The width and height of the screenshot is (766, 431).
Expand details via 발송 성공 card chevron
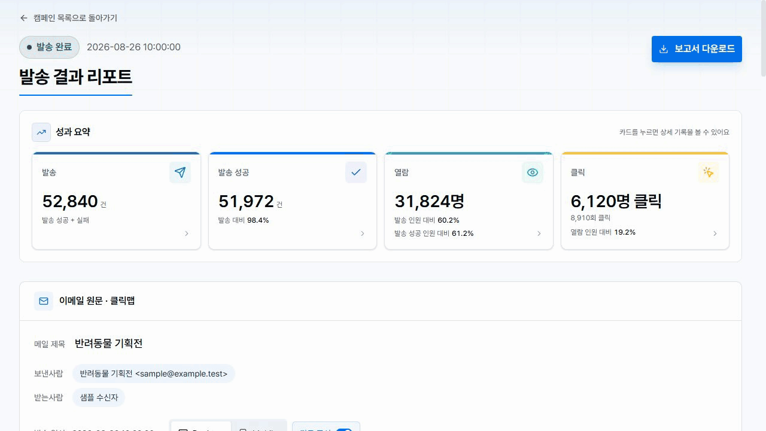pyautogui.click(x=363, y=233)
